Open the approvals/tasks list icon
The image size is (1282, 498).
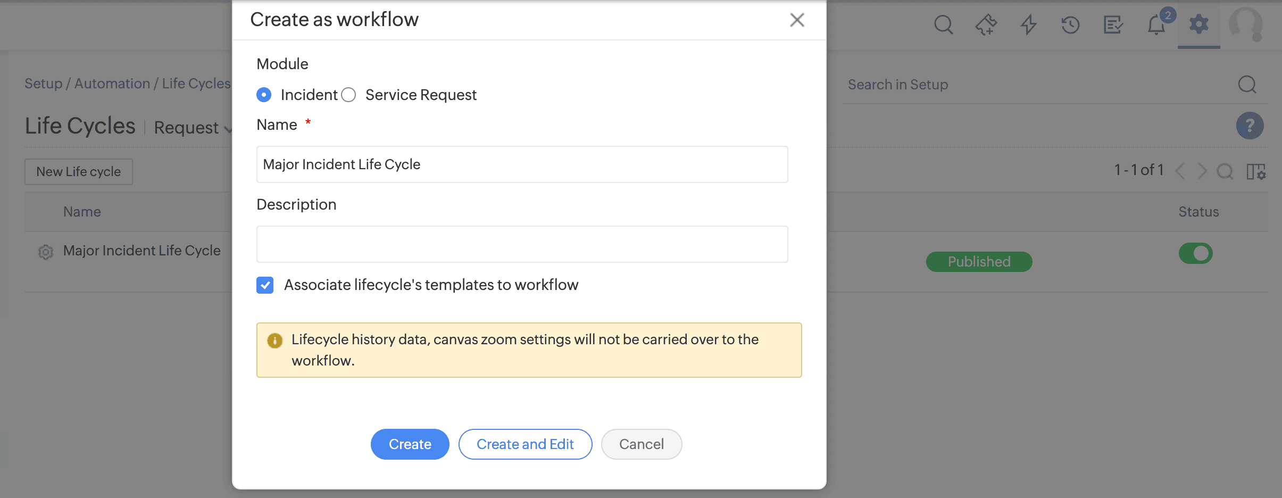1114,24
